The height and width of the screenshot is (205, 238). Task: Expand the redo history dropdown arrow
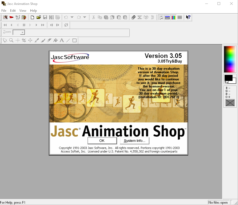pos(85,17)
